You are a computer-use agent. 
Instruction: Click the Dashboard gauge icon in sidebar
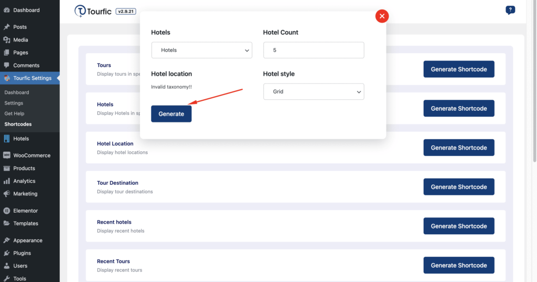[x=6, y=11]
